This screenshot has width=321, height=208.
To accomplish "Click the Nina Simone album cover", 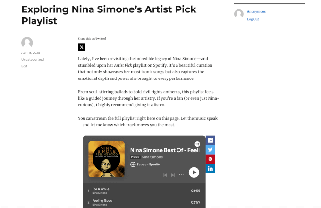I will 106,159.
